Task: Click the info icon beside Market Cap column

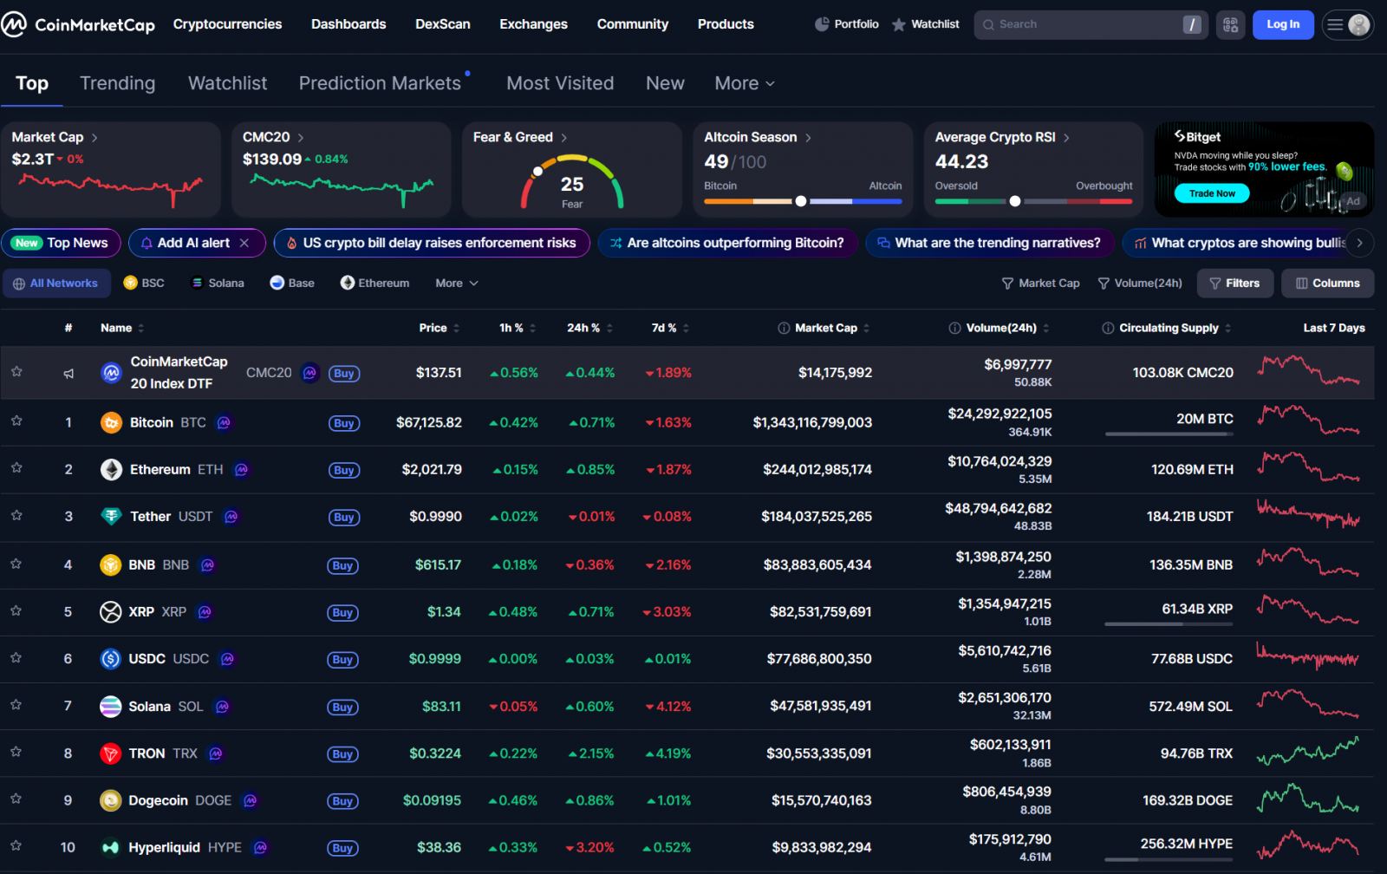Action: coord(784,328)
